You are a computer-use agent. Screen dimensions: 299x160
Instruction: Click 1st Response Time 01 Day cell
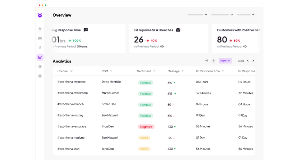click(x=200, y=138)
